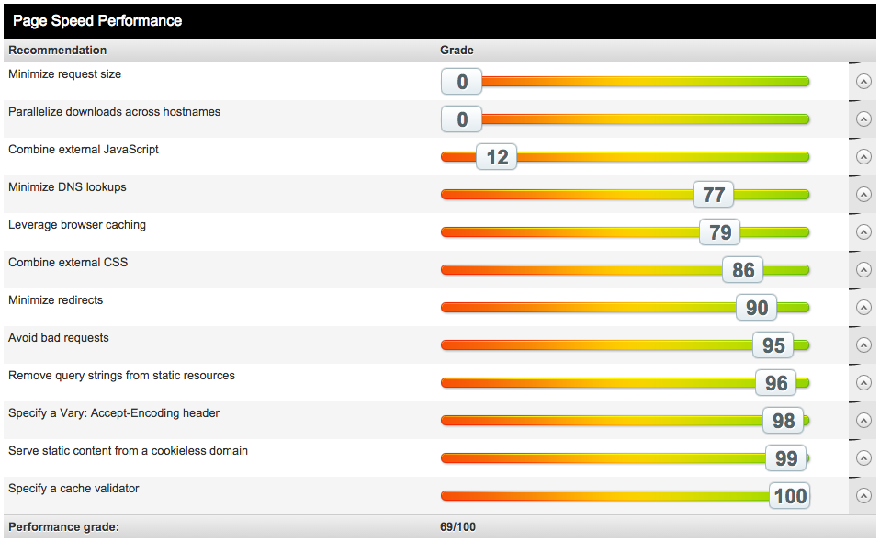Click the Minimize redirects arrow icon
The width and height of the screenshot is (880, 542).
[863, 308]
